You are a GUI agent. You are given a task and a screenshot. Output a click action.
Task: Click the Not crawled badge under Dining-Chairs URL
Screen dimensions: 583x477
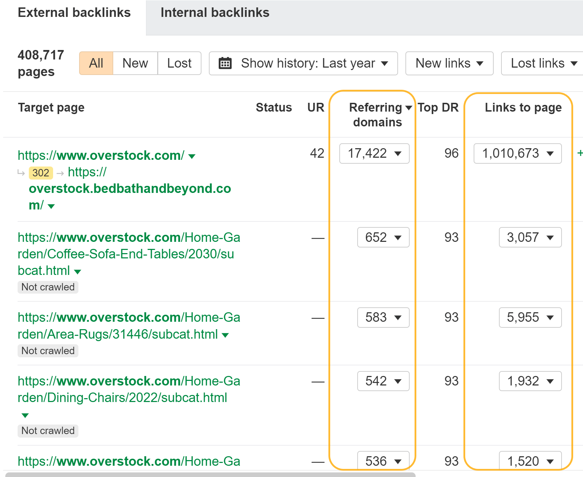[x=47, y=431]
